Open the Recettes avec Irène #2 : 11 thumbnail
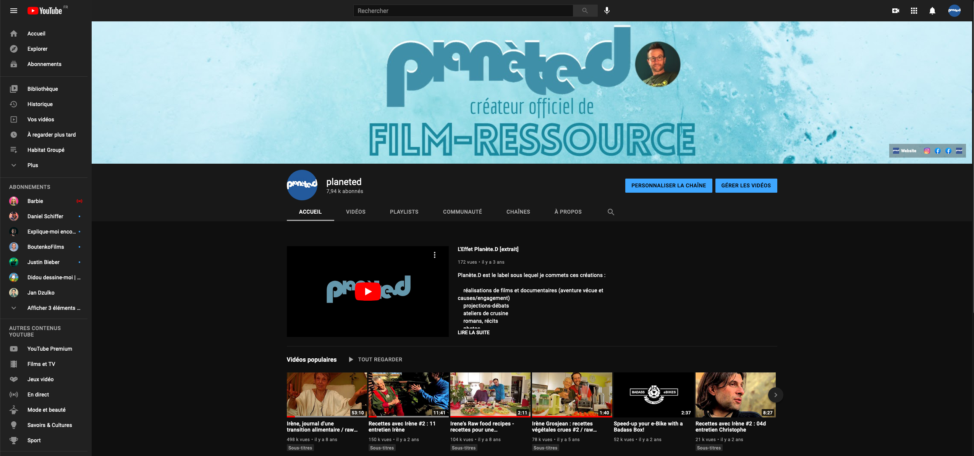974x456 pixels. [408, 395]
